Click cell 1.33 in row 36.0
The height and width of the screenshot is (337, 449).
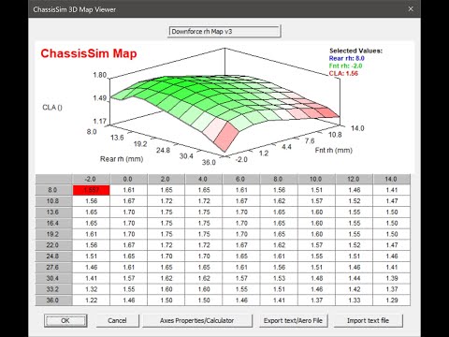[355, 300]
